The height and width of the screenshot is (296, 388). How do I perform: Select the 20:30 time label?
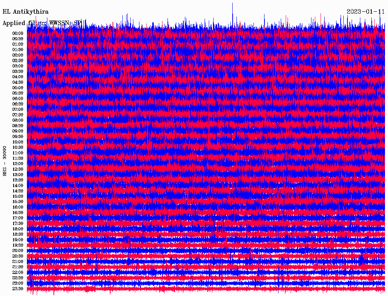click(18, 256)
